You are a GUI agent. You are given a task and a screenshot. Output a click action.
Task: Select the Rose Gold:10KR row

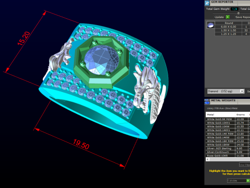pyautogui.click(x=228, y=156)
